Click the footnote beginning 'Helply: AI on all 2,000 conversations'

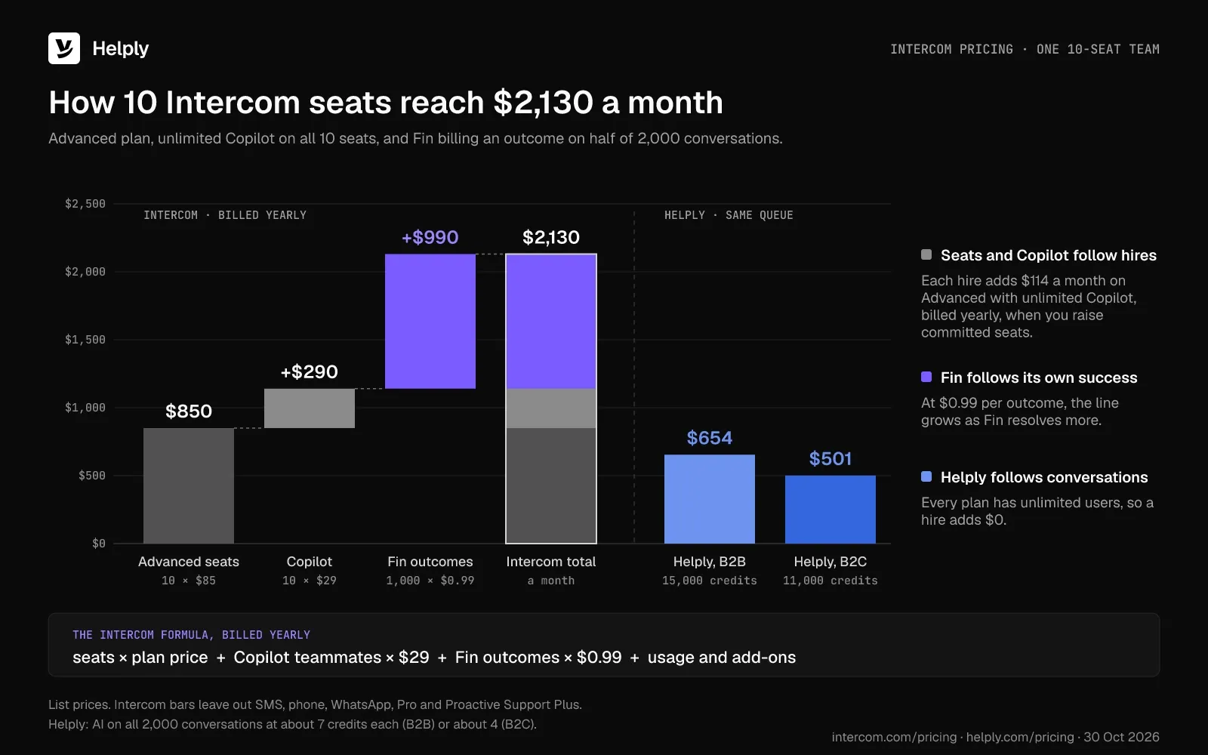(x=293, y=724)
